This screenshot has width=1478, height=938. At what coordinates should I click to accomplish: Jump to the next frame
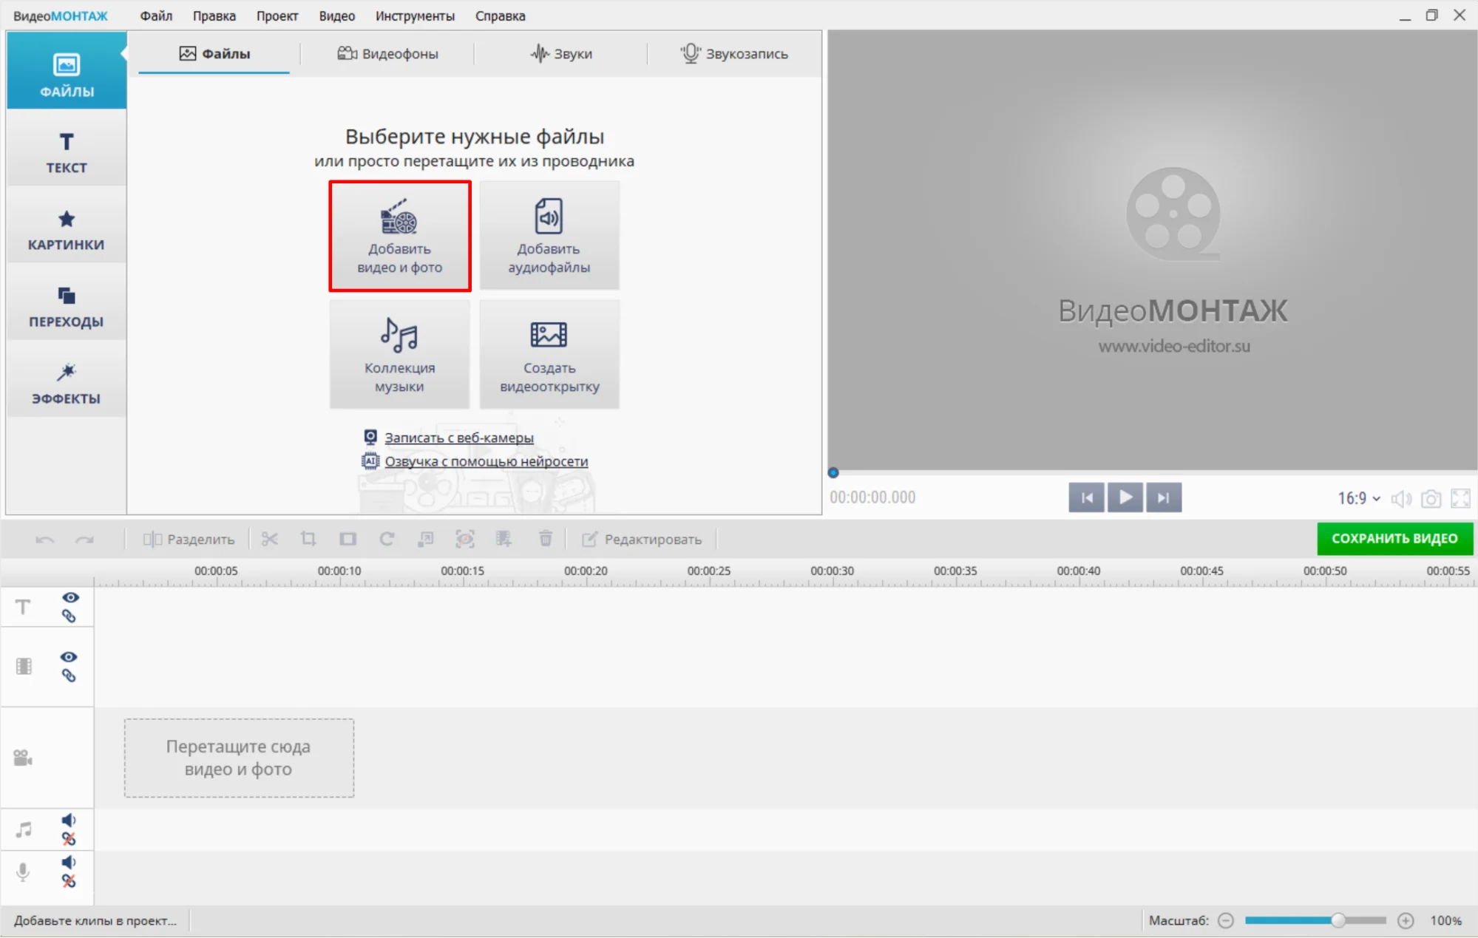[x=1164, y=497]
